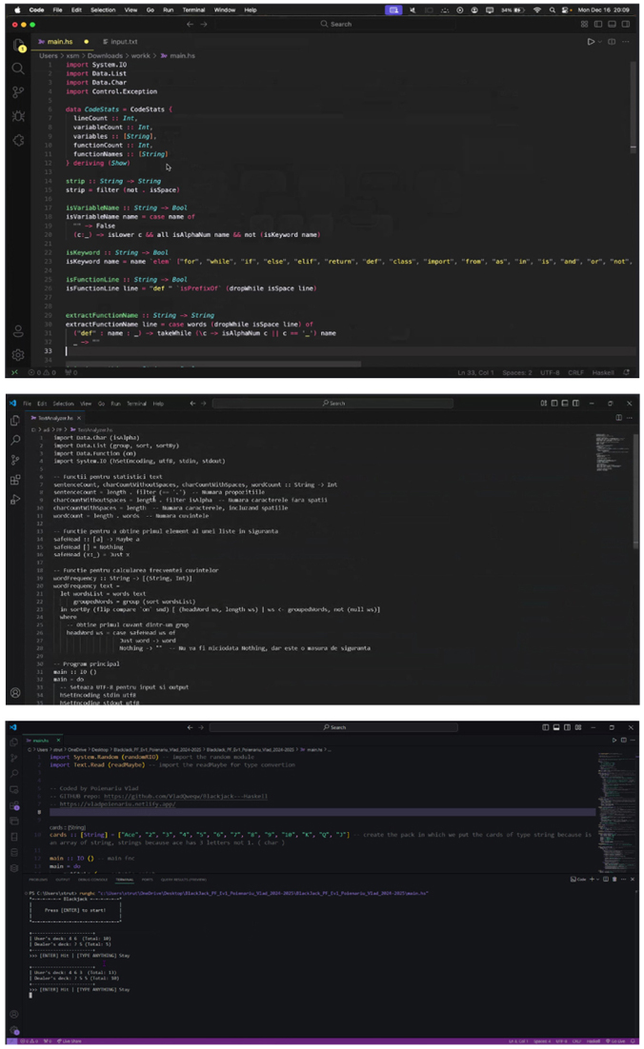Click the Run and Debug icon in the top window
The height and width of the screenshot is (1049, 644).
[18, 116]
